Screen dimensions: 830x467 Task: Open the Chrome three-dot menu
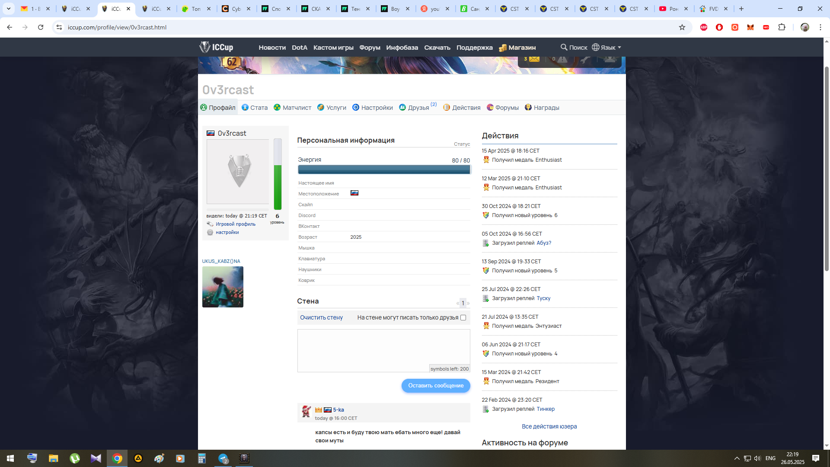820,27
